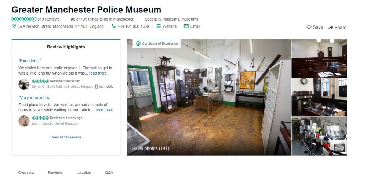The height and width of the screenshot is (180, 367).
Task: Click the camera icon by All photos
Action: [x=134, y=148]
